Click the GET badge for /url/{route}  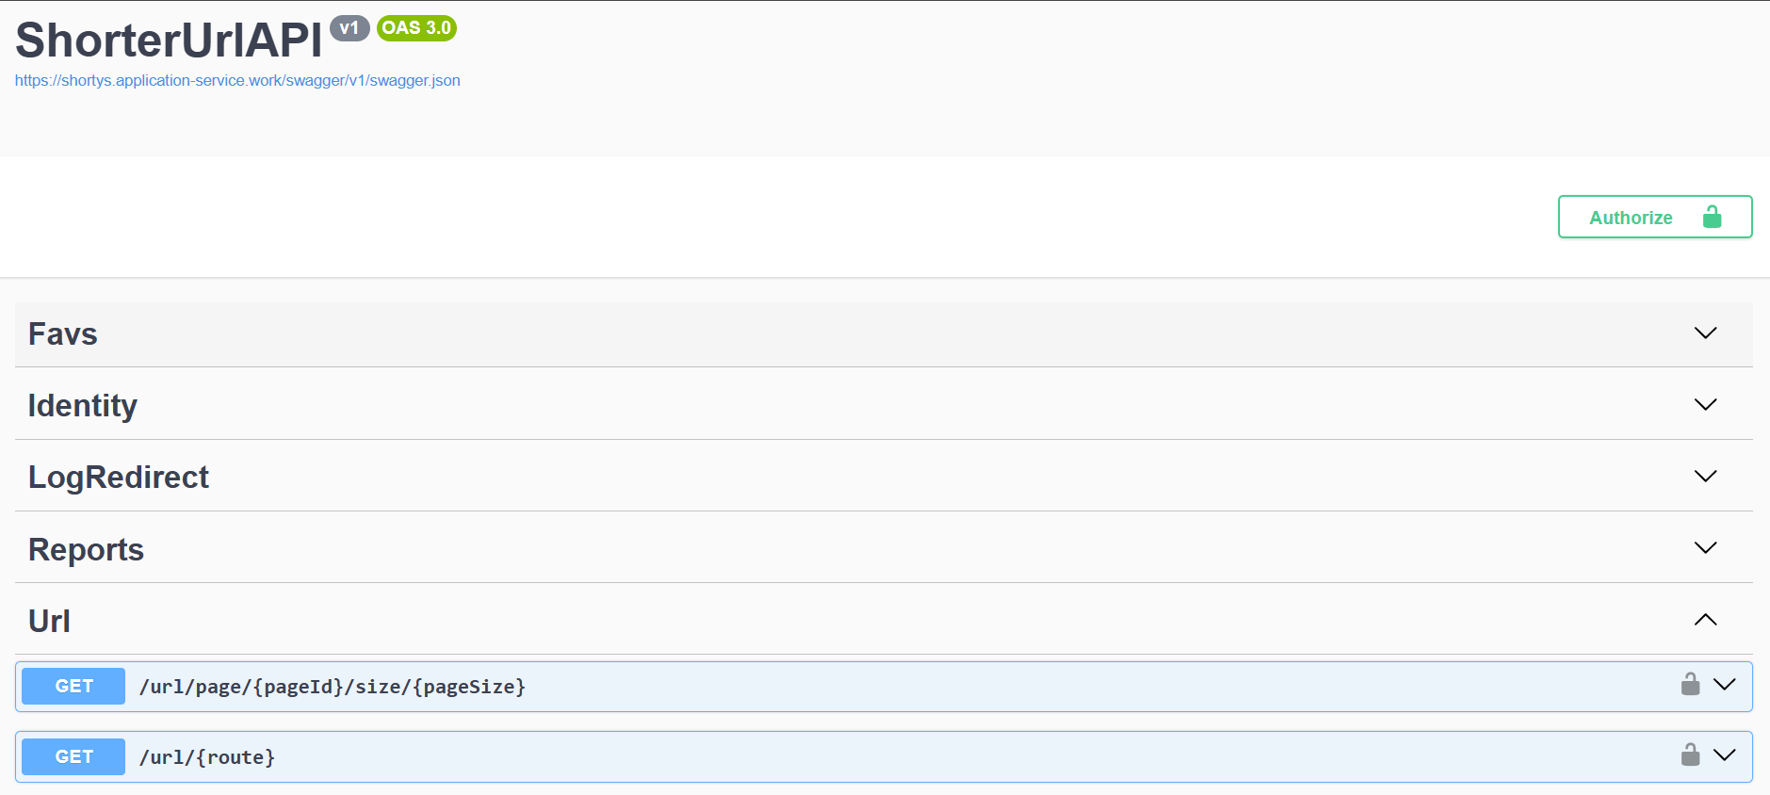pos(73,756)
